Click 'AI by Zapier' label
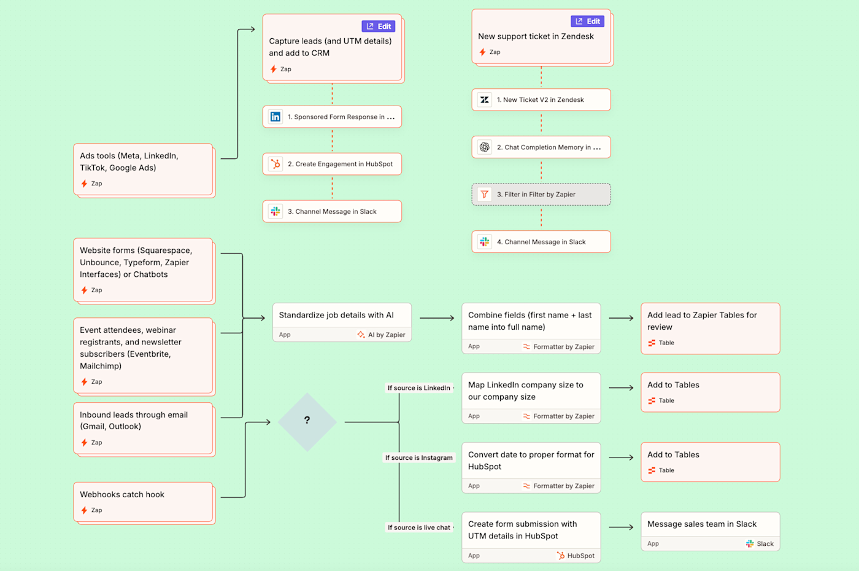 (x=387, y=335)
